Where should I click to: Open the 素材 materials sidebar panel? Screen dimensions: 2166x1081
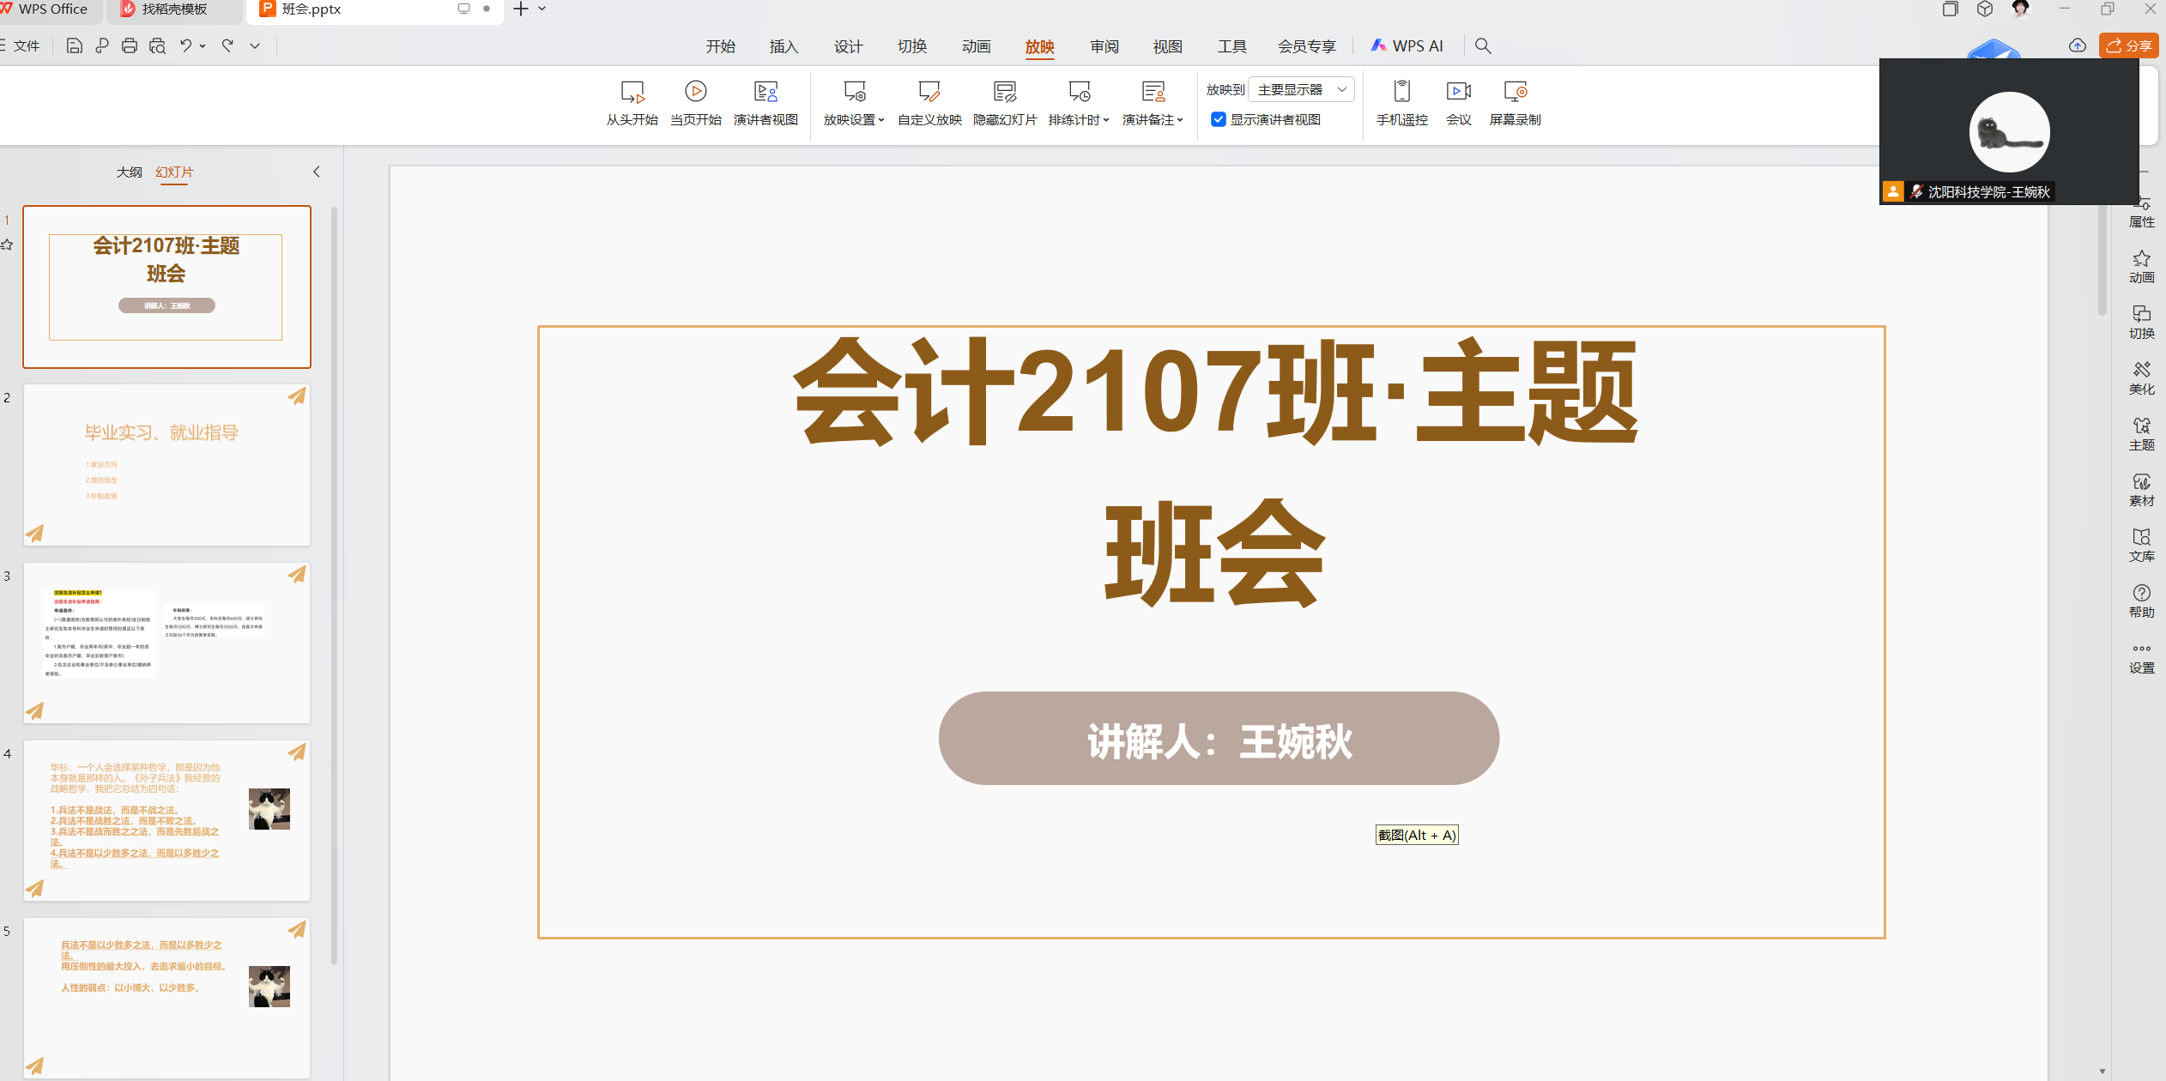(2141, 489)
